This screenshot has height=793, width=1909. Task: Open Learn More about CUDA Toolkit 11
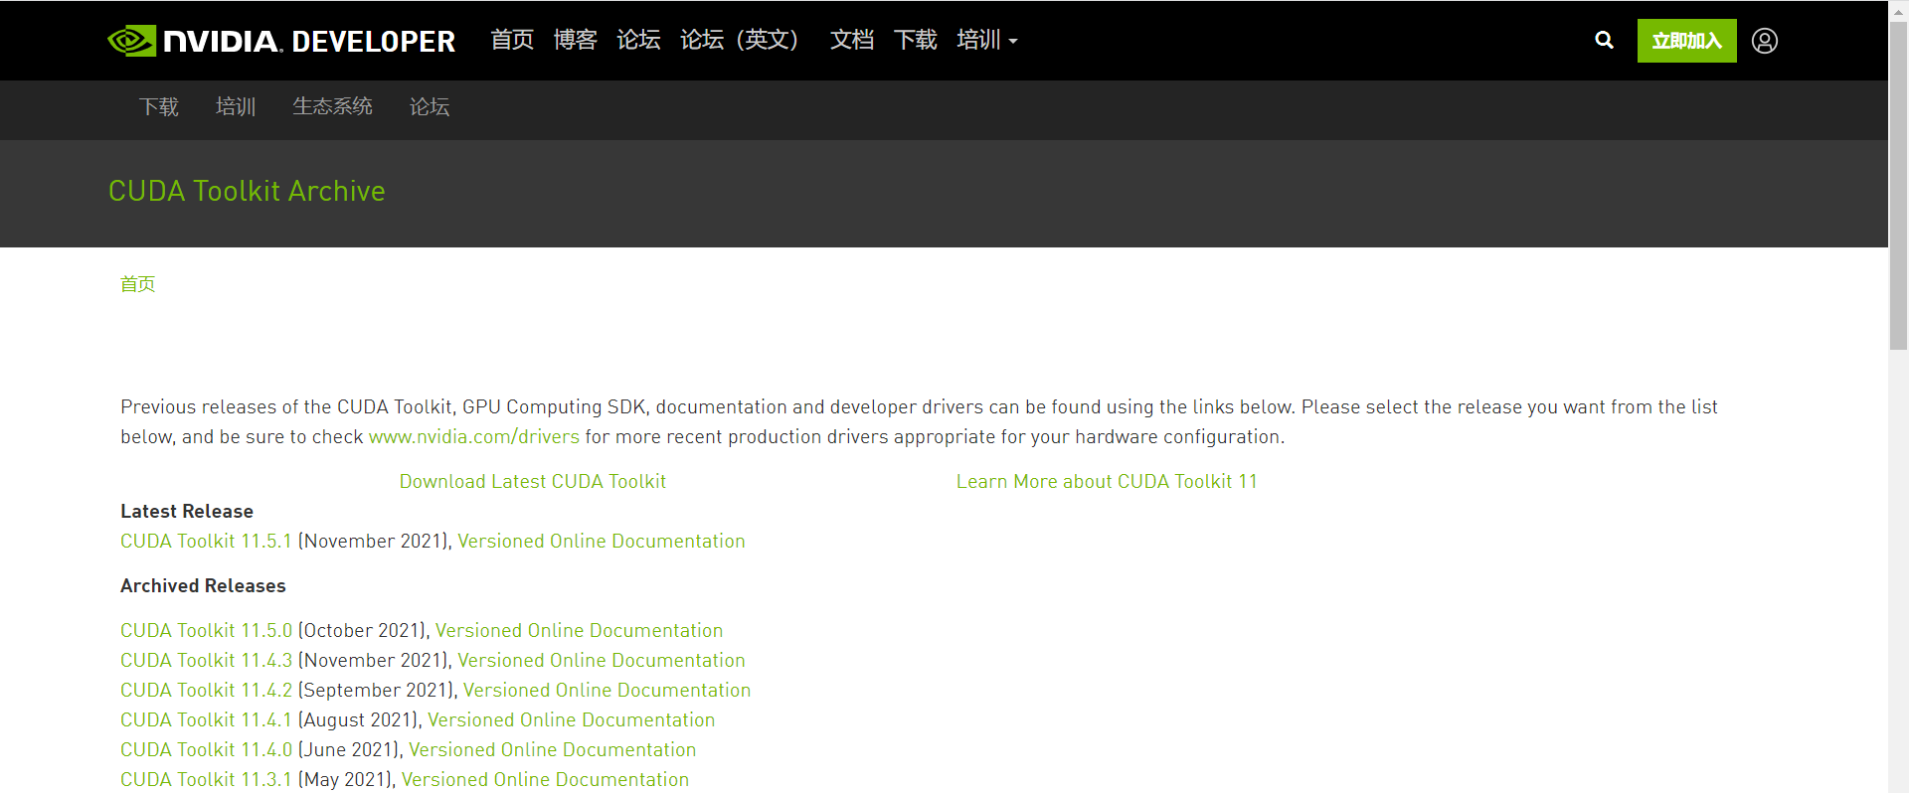pyautogui.click(x=1107, y=481)
